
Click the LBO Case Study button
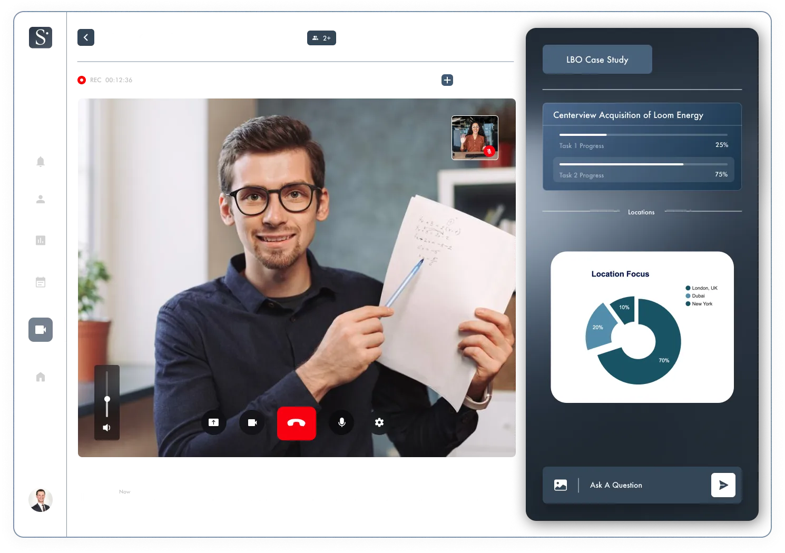pos(597,60)
